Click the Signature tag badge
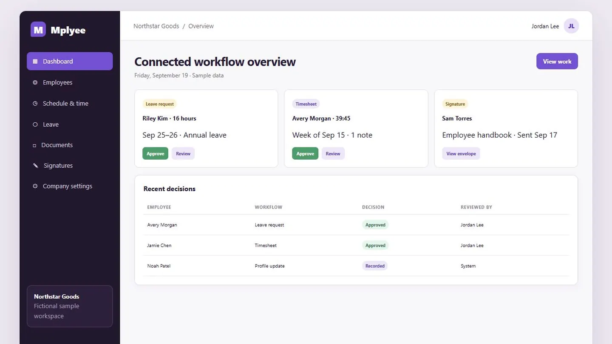612x344 pixels. point(455,104)
